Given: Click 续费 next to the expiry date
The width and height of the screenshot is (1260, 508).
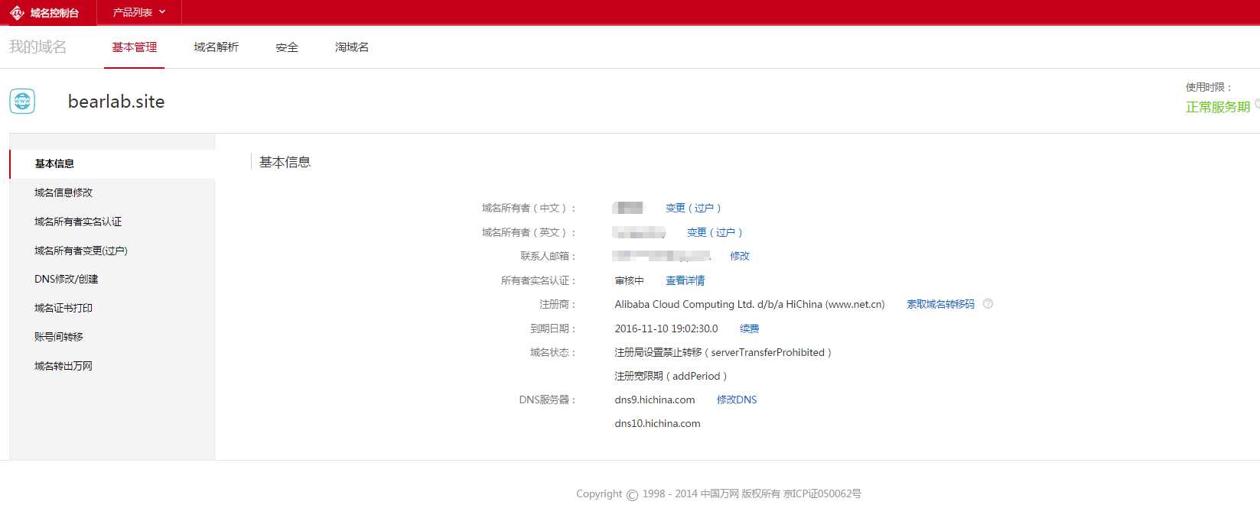Looking at the screenshot, I should pos(750,328).
